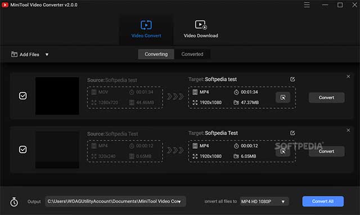
Task: Click the 1280x720 source resolution value
Action: pyautogui.click(x=108, y=103)
